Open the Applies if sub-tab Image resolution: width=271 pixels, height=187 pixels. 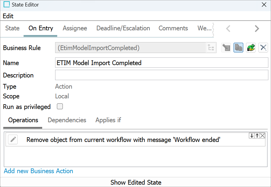108,120
